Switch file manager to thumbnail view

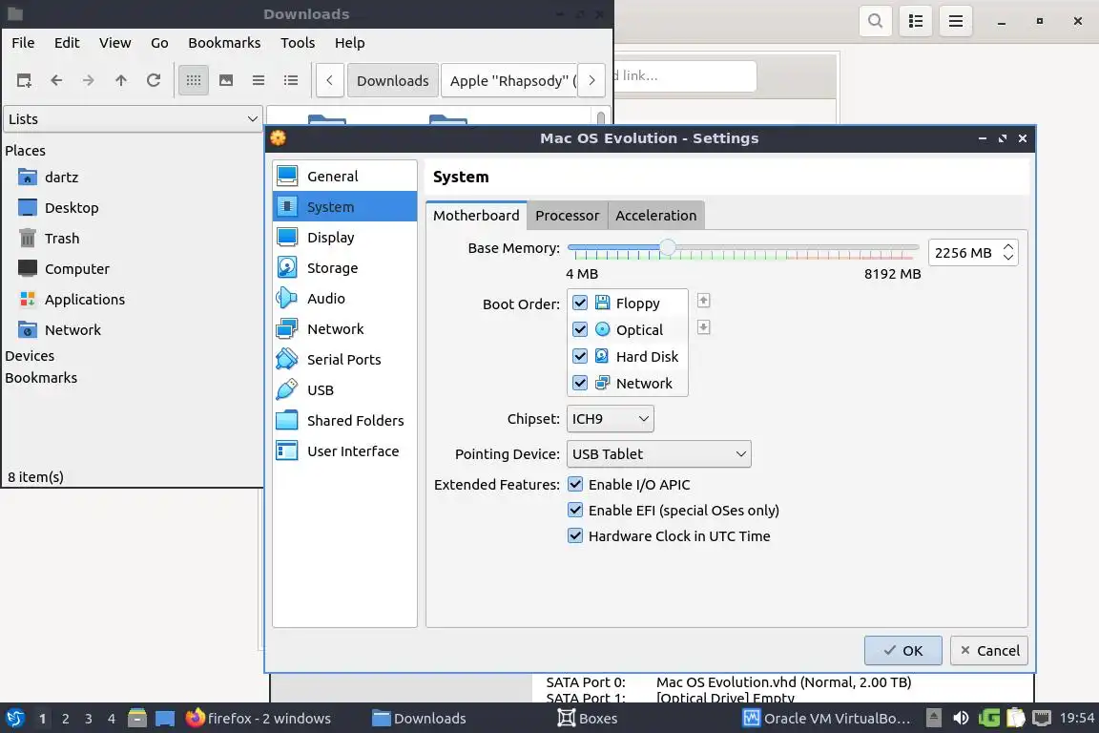point(226,80)
